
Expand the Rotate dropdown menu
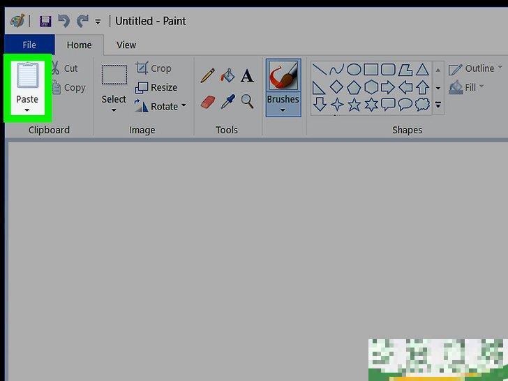[x=184, y=106]
